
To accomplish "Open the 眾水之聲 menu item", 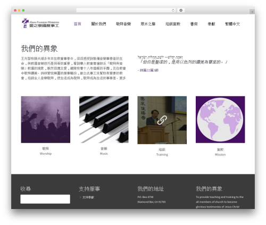I will 148,24.
